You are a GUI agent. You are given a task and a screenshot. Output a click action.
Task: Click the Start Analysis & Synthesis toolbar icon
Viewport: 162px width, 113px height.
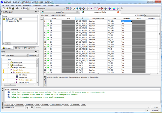coord(94,8)
